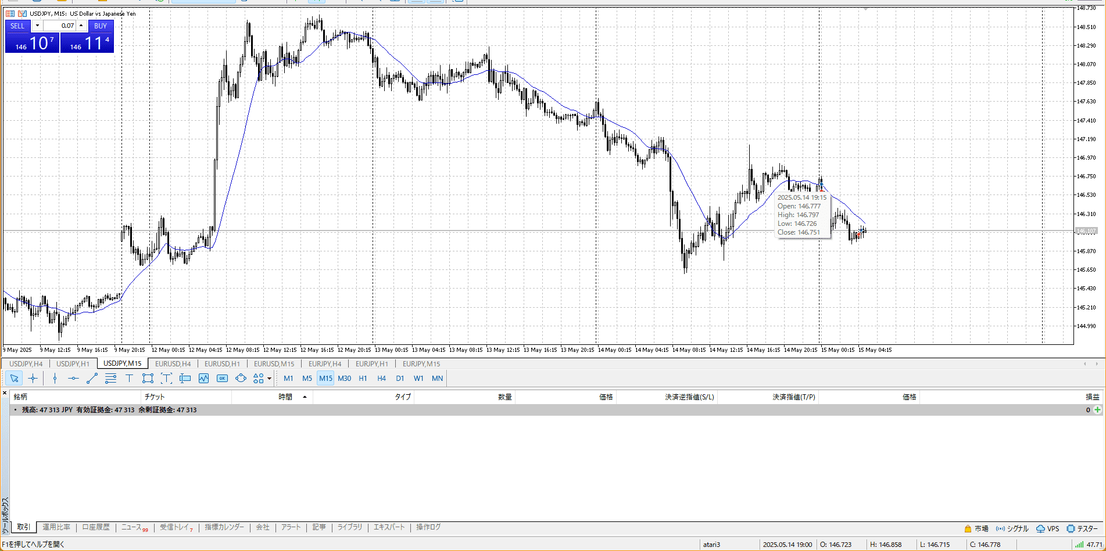Enable the cursor selection mode
The height and width of the screenshot is (551, 1106).
[15, 379]
